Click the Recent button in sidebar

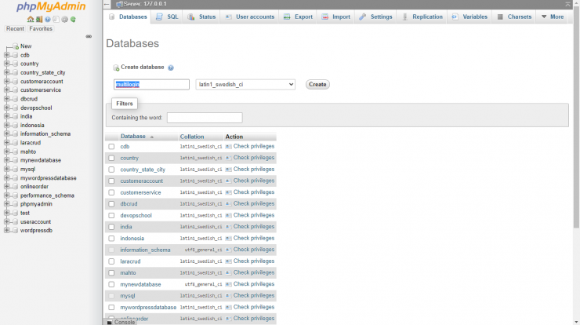[x=15, y=28]
